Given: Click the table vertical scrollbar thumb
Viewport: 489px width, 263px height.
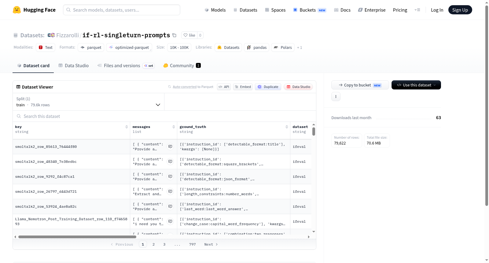Looking at the screenshot, I should tap(314, 131).
